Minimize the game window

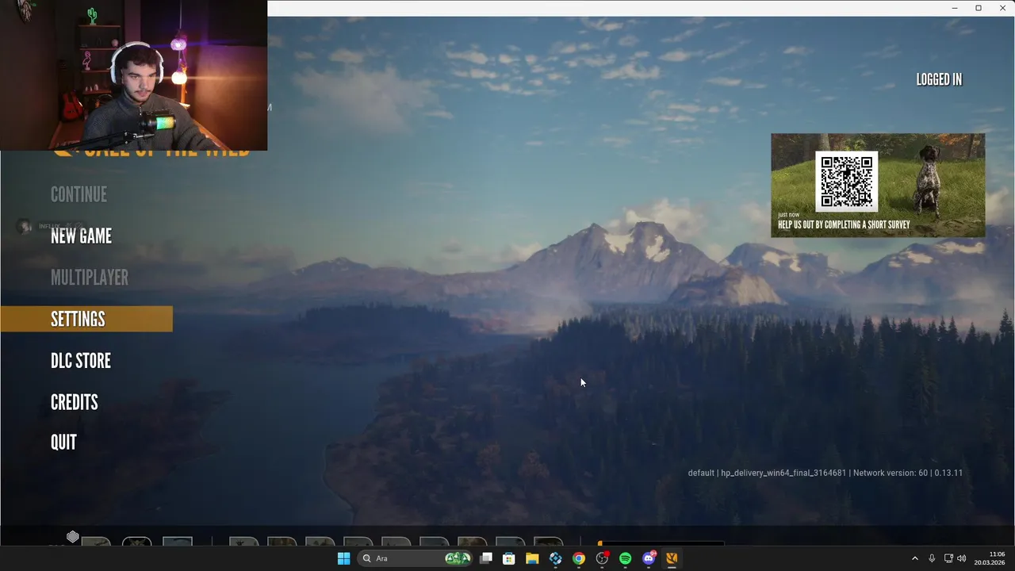(955, 8)
